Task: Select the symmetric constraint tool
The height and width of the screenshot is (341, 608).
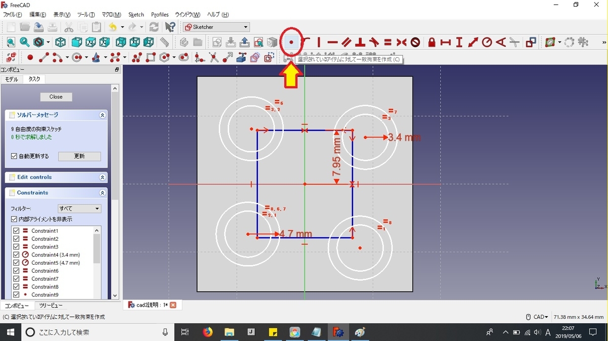Action: point(401,42)
